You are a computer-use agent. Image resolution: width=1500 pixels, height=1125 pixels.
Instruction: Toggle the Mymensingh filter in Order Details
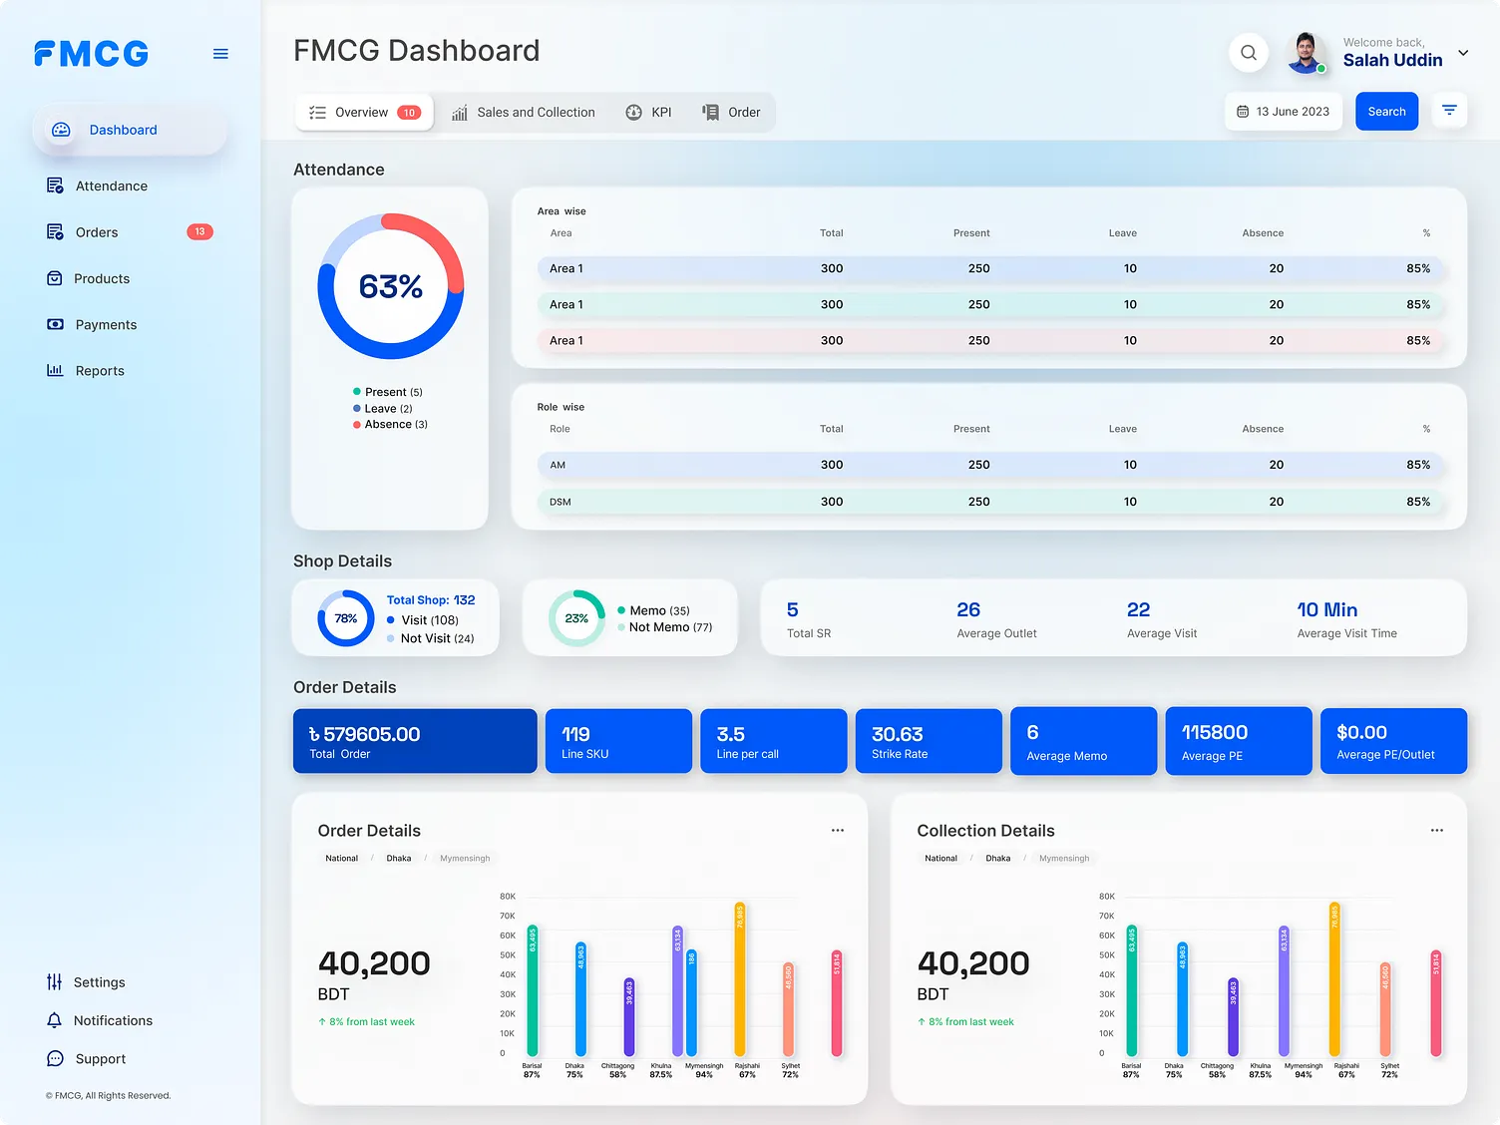465,858
